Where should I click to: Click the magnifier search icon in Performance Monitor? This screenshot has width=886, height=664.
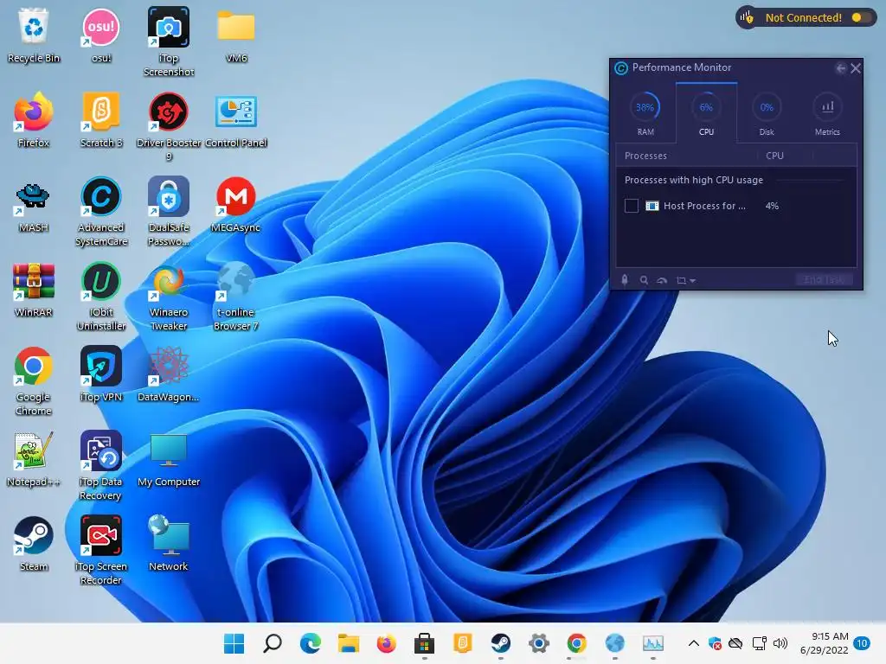click(x=644, y=280)
